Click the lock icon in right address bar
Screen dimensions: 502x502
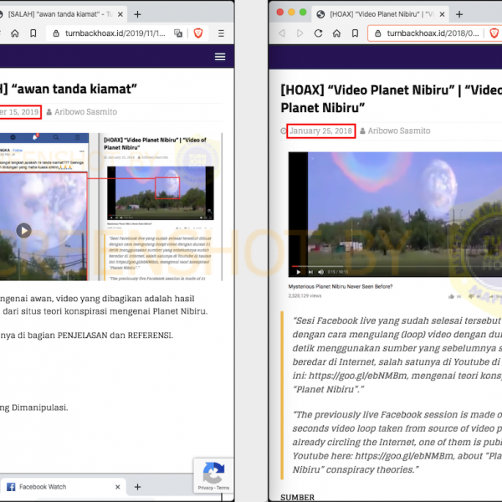click(x=378, y=33)
